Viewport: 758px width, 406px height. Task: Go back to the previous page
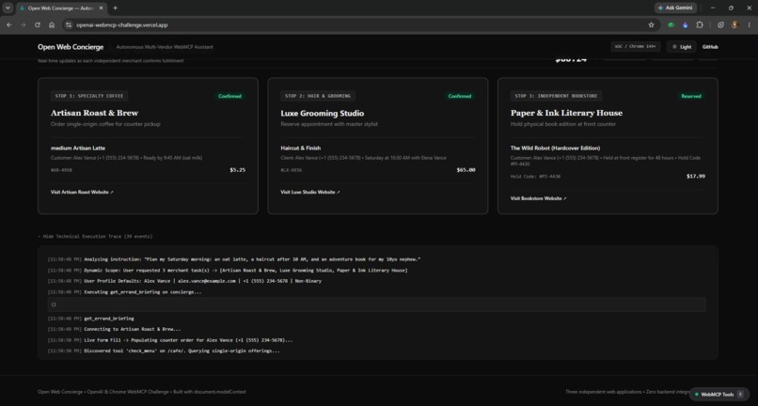9,24
